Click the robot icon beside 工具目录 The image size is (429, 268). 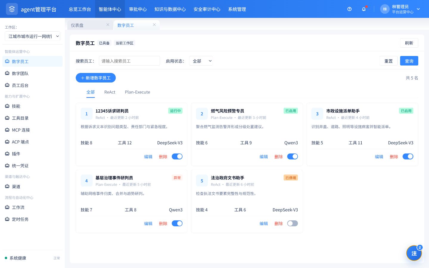click(7, 118)
